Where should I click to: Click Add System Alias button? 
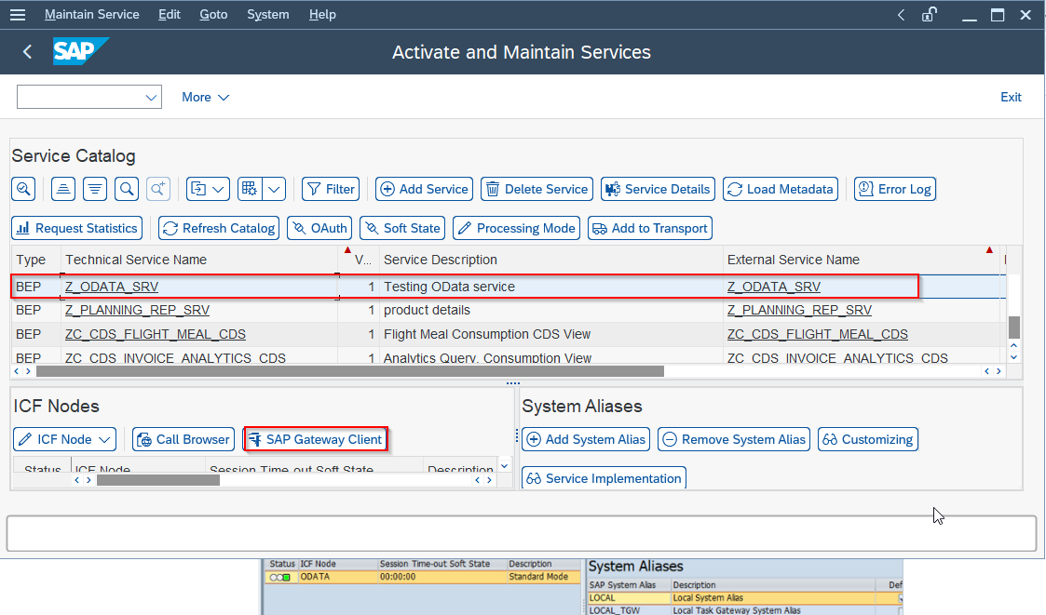tap(586, 440)
